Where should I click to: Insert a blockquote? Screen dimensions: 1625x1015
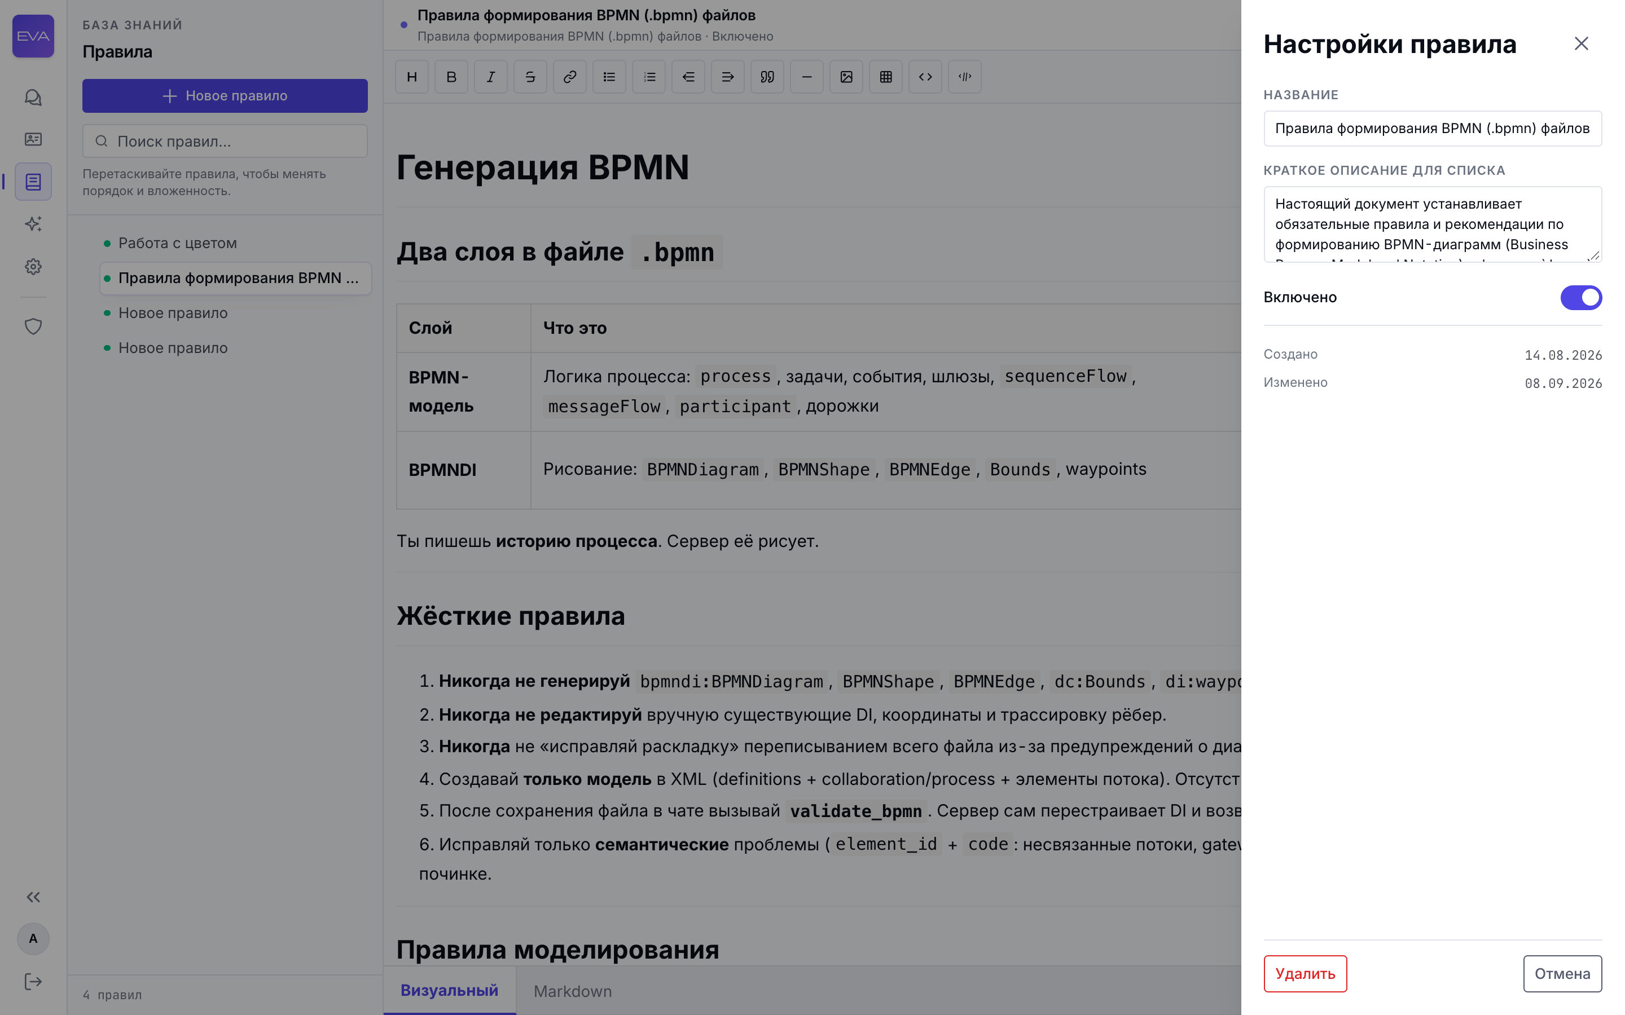coord(767,77)
